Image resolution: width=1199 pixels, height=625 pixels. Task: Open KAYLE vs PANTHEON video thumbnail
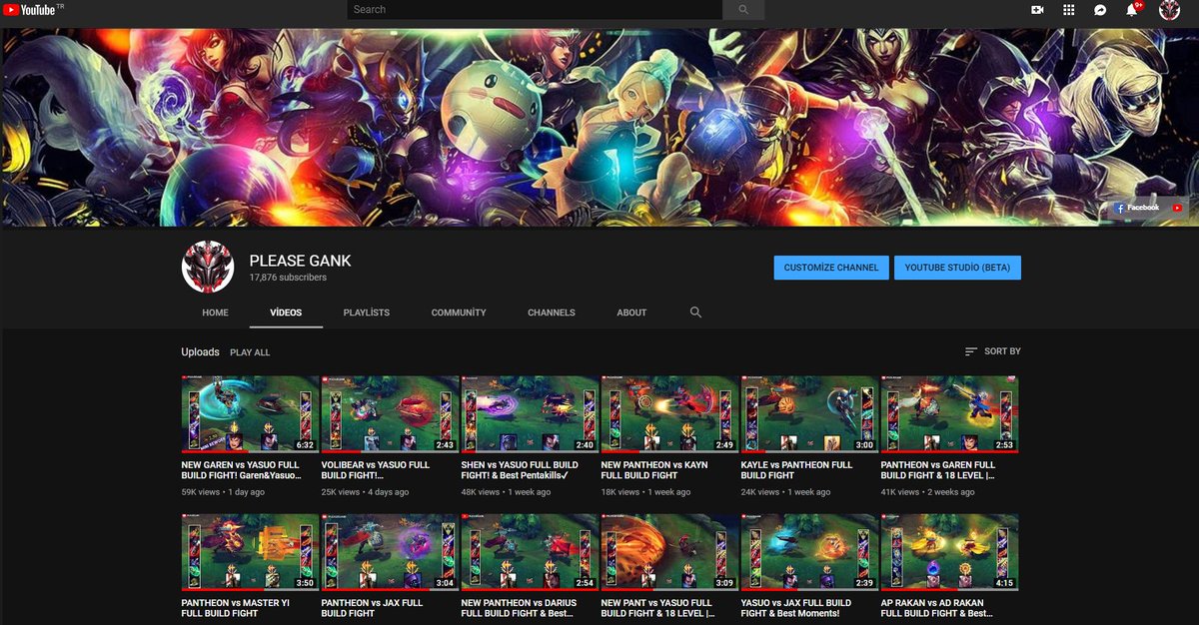[x=809, y=414]
